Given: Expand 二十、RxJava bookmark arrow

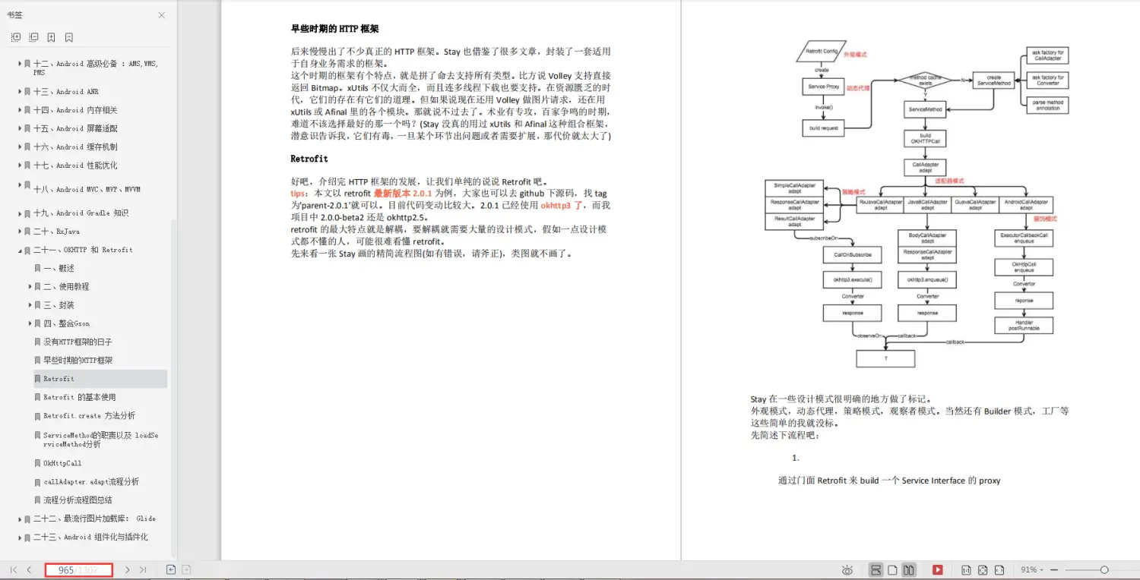Looking at the screenshot, I should click(20, 231).
